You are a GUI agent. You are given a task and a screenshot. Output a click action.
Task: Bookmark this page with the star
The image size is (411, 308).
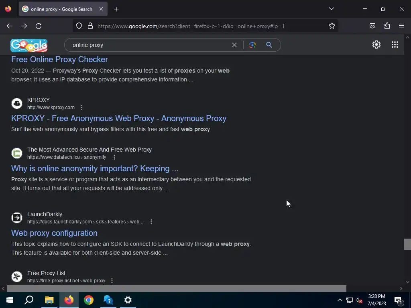tap(332, 26)
